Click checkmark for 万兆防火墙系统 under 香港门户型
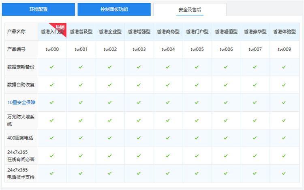The height and width of the screenshot is (190, 304). (x=197, y=120)
